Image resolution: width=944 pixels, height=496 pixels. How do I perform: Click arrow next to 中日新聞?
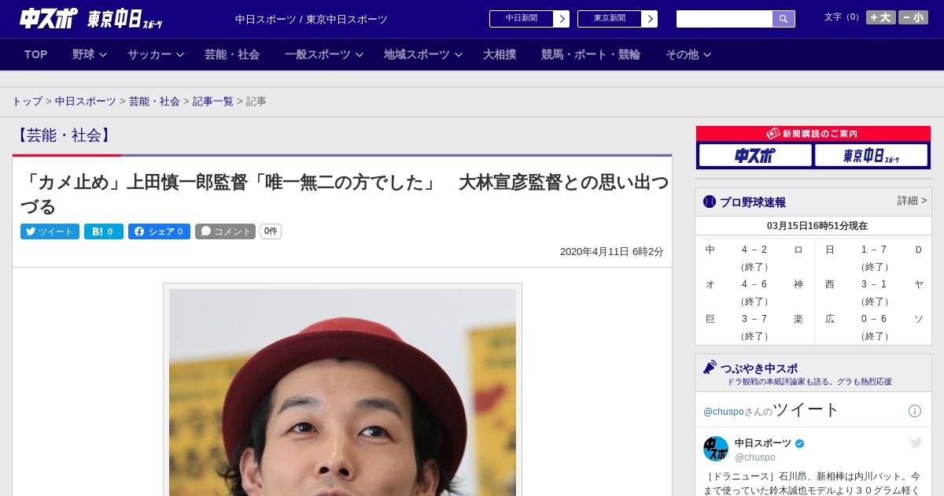pos(562,19)
